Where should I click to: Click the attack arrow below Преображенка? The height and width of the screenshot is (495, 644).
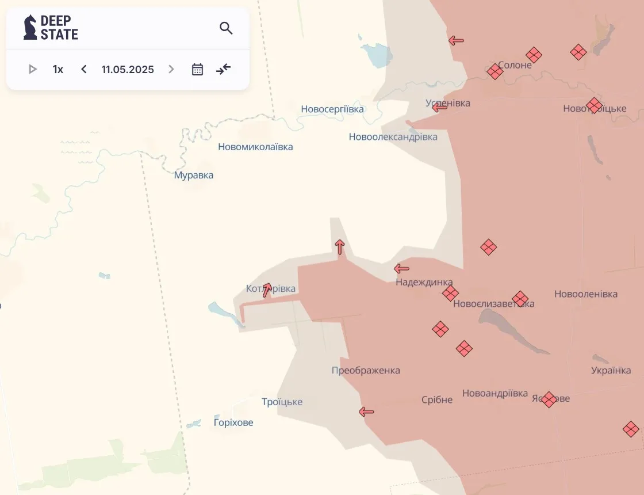pos(366,412)
